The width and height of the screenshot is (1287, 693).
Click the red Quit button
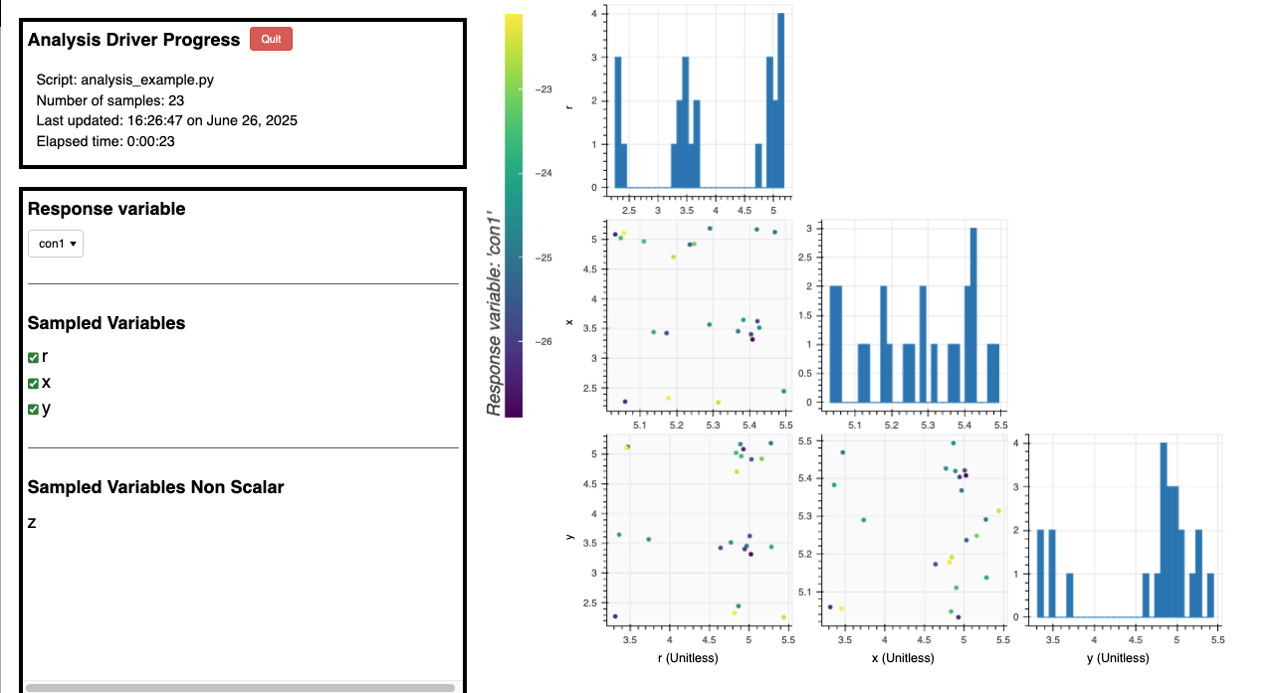[271, 39]
